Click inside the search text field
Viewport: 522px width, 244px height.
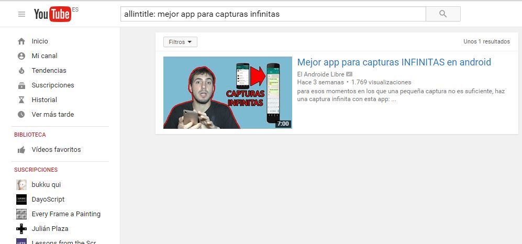pos(272,14)
